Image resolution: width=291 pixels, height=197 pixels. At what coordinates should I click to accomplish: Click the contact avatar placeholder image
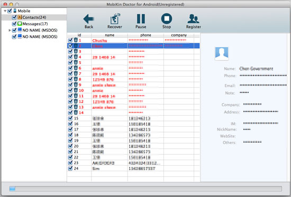point(222,53)
